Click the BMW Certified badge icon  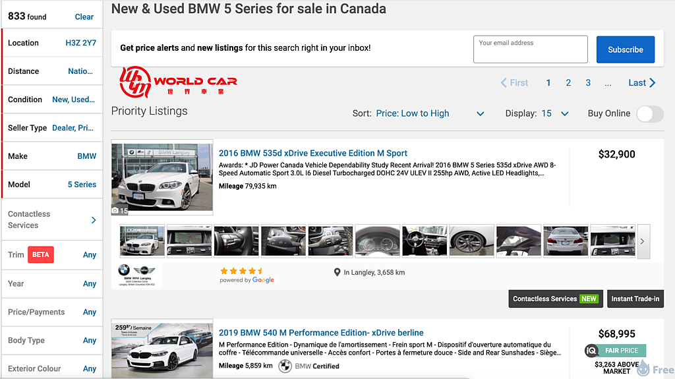(x=285, y=366)
